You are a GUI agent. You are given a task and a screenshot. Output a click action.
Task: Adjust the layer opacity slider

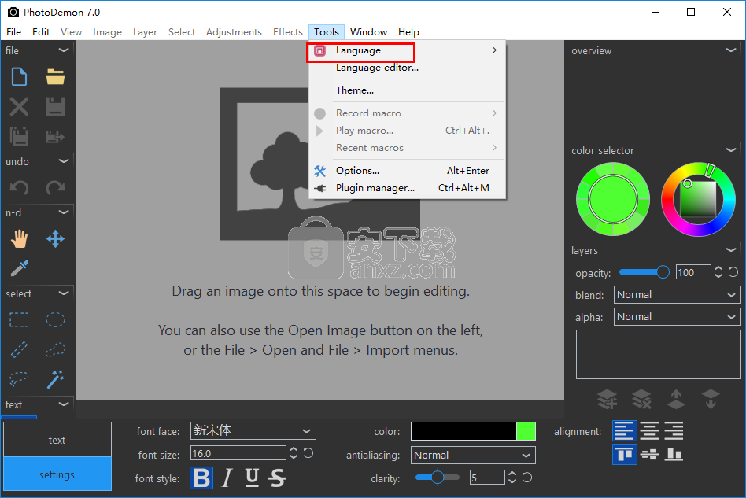point(644,272)
